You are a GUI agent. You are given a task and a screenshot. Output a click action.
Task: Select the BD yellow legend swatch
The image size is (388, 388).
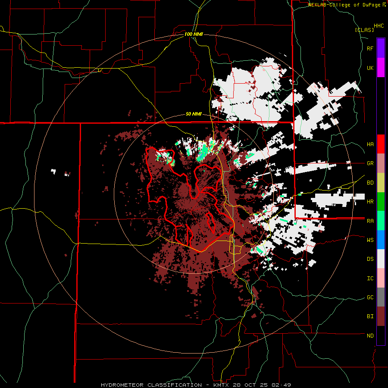[x=381, y=183]
